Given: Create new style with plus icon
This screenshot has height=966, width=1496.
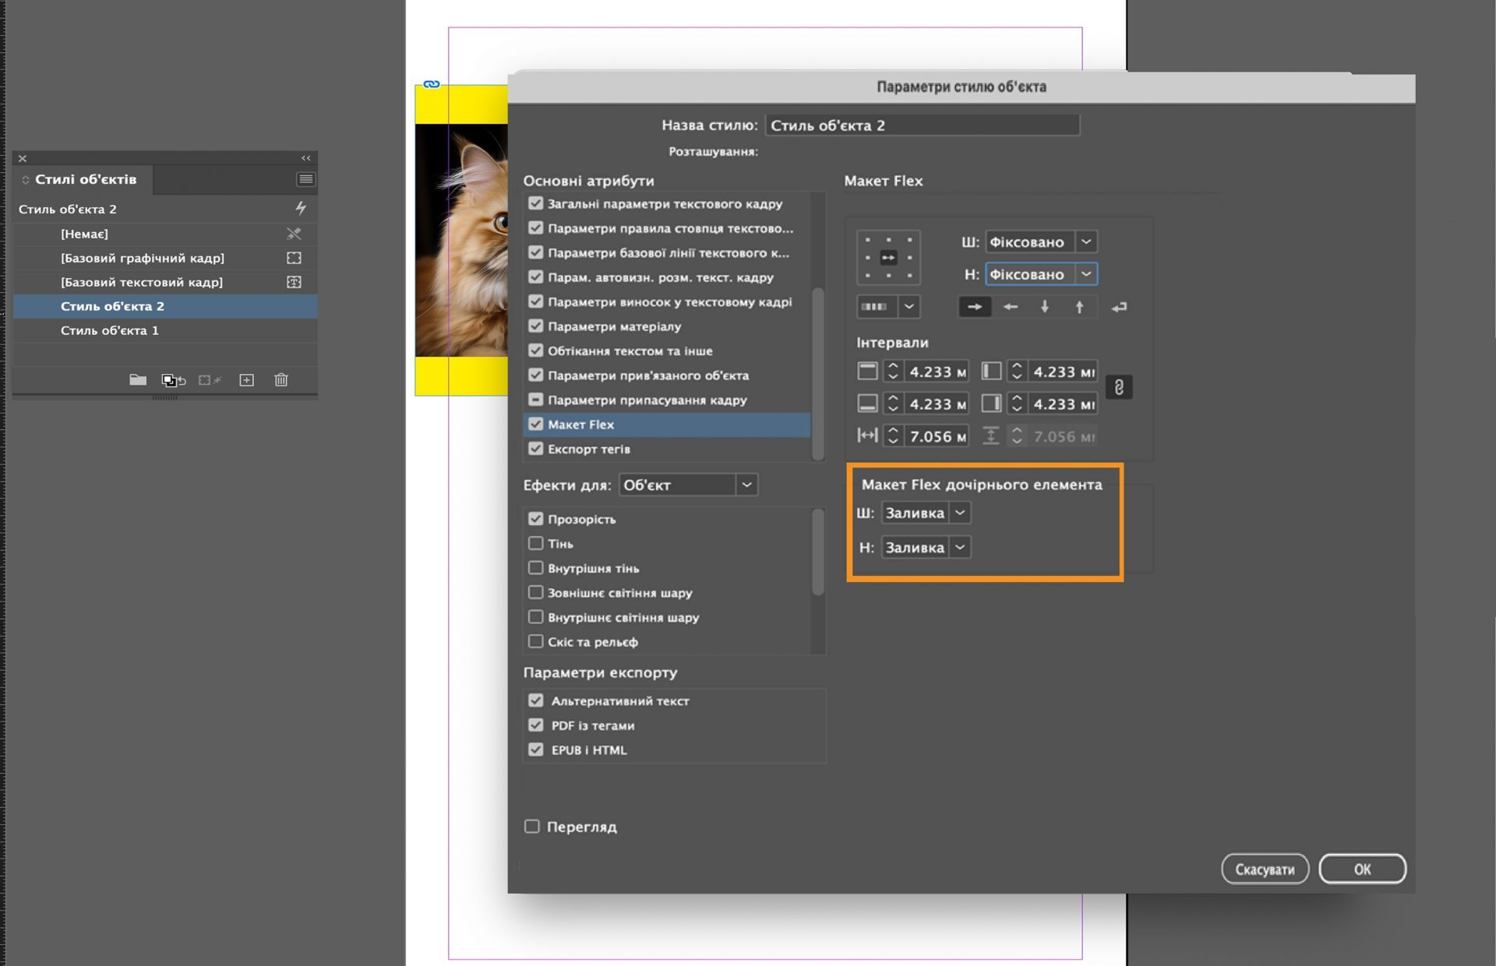Looking at the screenshot, I should pos(246,380).
